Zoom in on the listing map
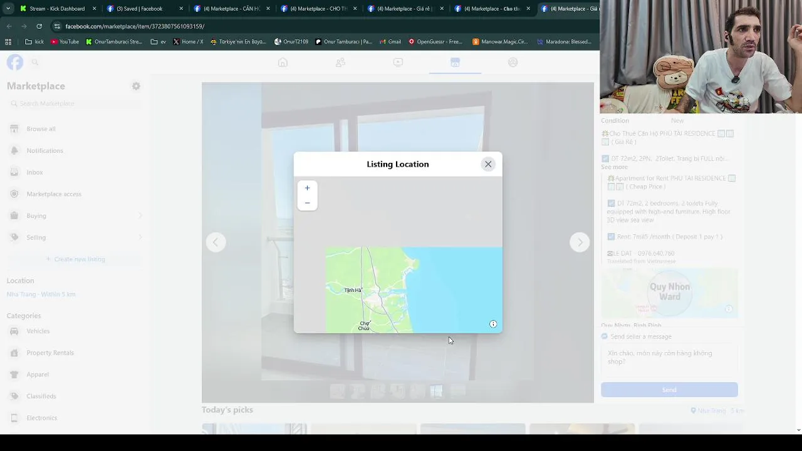The height and width of the screenshot is (451, 802). point(307,188)
